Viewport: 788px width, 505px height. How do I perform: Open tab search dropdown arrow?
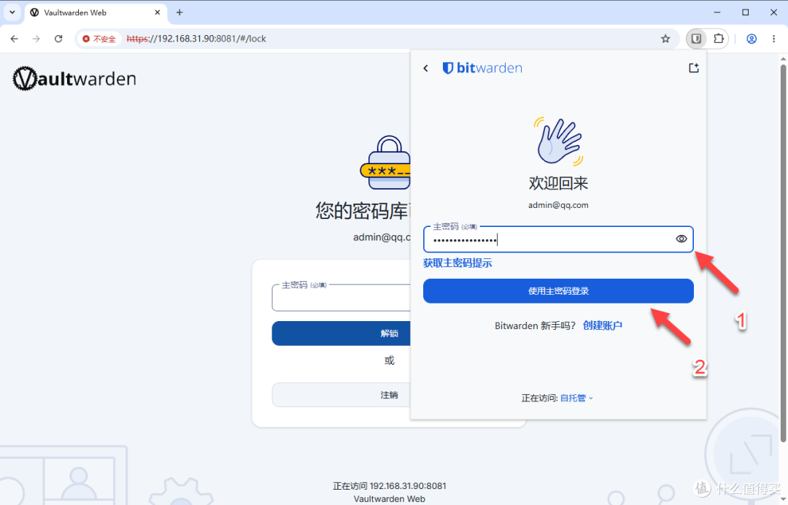pos(12,12)
